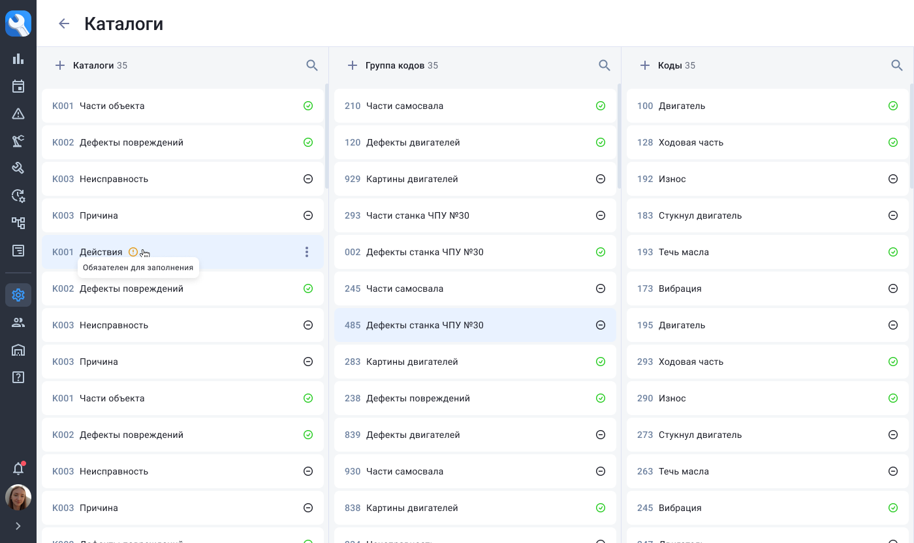The image size is (914, 543).
Task: Open the calendar section in the sidebar
Action: [x=18, y=86]
